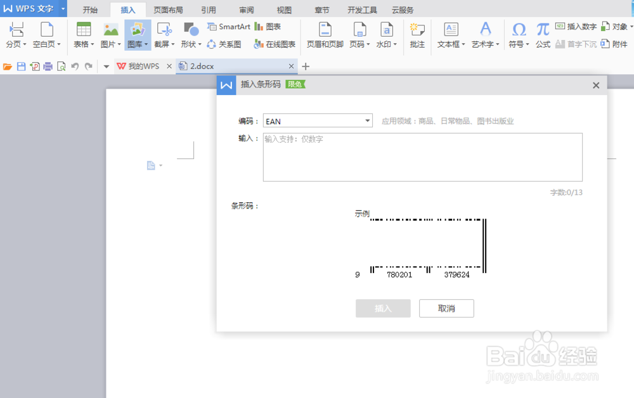Viewport: 634px width, 398px height.
Task: Insert a comment (批注)
Action: coord(417,35)
